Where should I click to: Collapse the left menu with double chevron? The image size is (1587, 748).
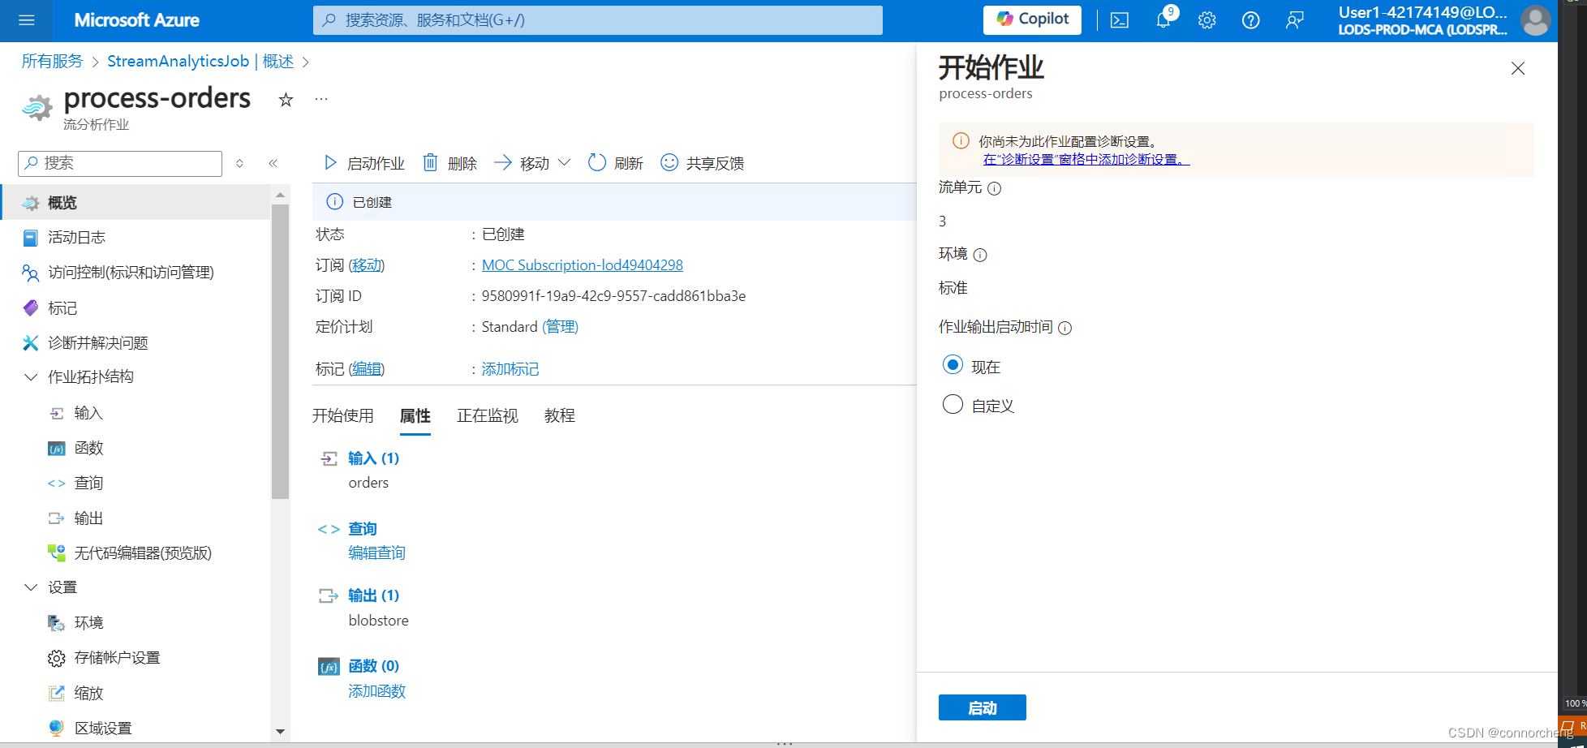(x=273, y=163)
